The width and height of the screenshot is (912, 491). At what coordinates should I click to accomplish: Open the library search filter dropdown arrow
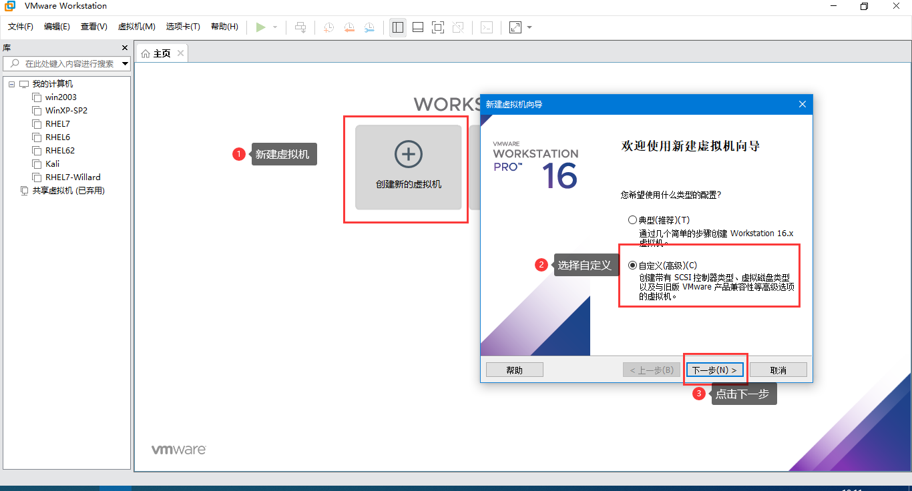tap(126, 64)
